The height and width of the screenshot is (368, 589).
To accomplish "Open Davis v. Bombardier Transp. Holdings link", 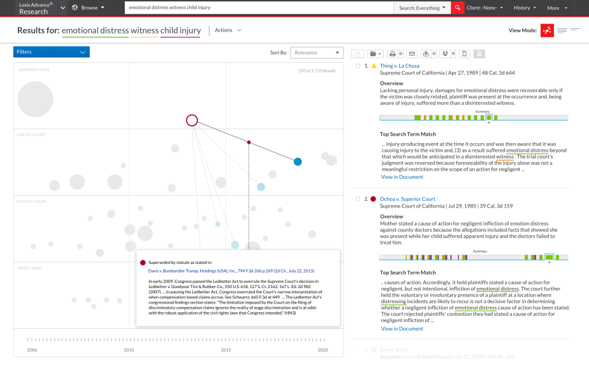I will (x=231, y=271).
